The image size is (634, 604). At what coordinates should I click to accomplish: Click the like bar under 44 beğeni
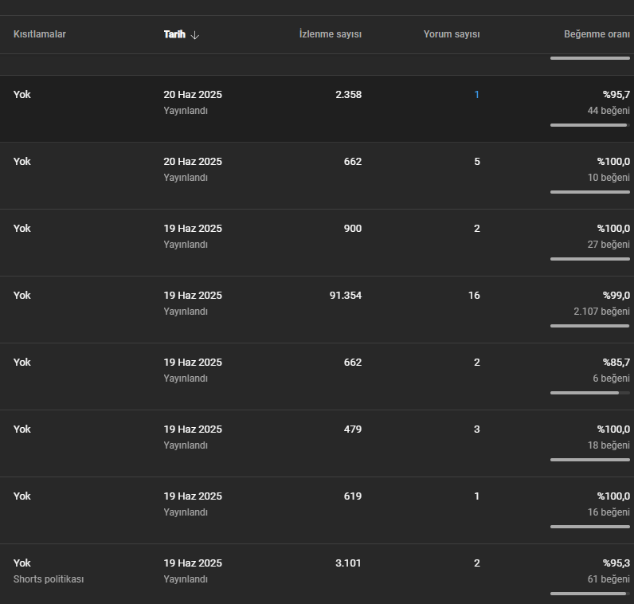(590, 125)
